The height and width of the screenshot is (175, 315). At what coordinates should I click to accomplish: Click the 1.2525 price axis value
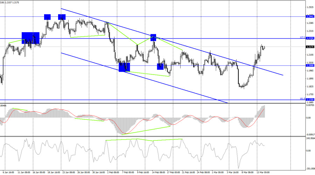[x=310, y=7]
